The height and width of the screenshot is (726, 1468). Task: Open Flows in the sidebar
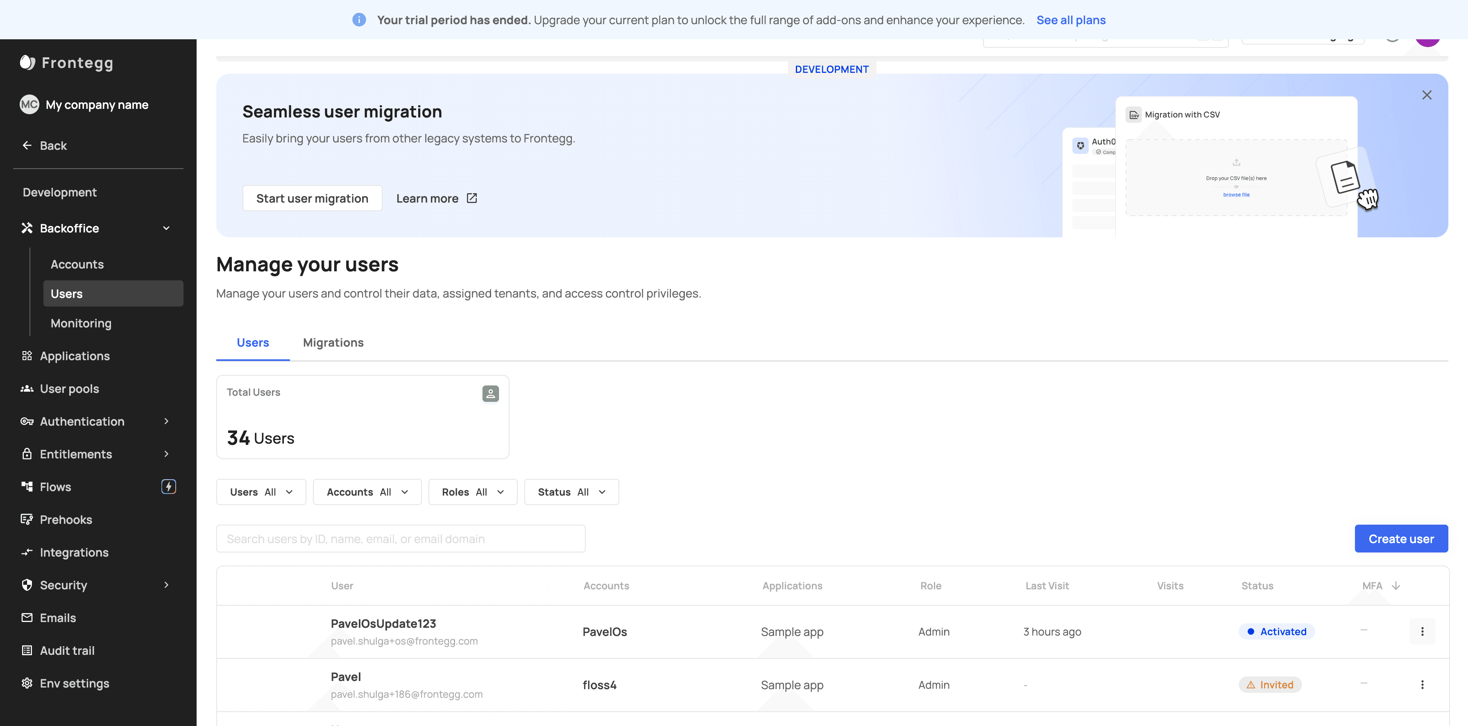55,487
